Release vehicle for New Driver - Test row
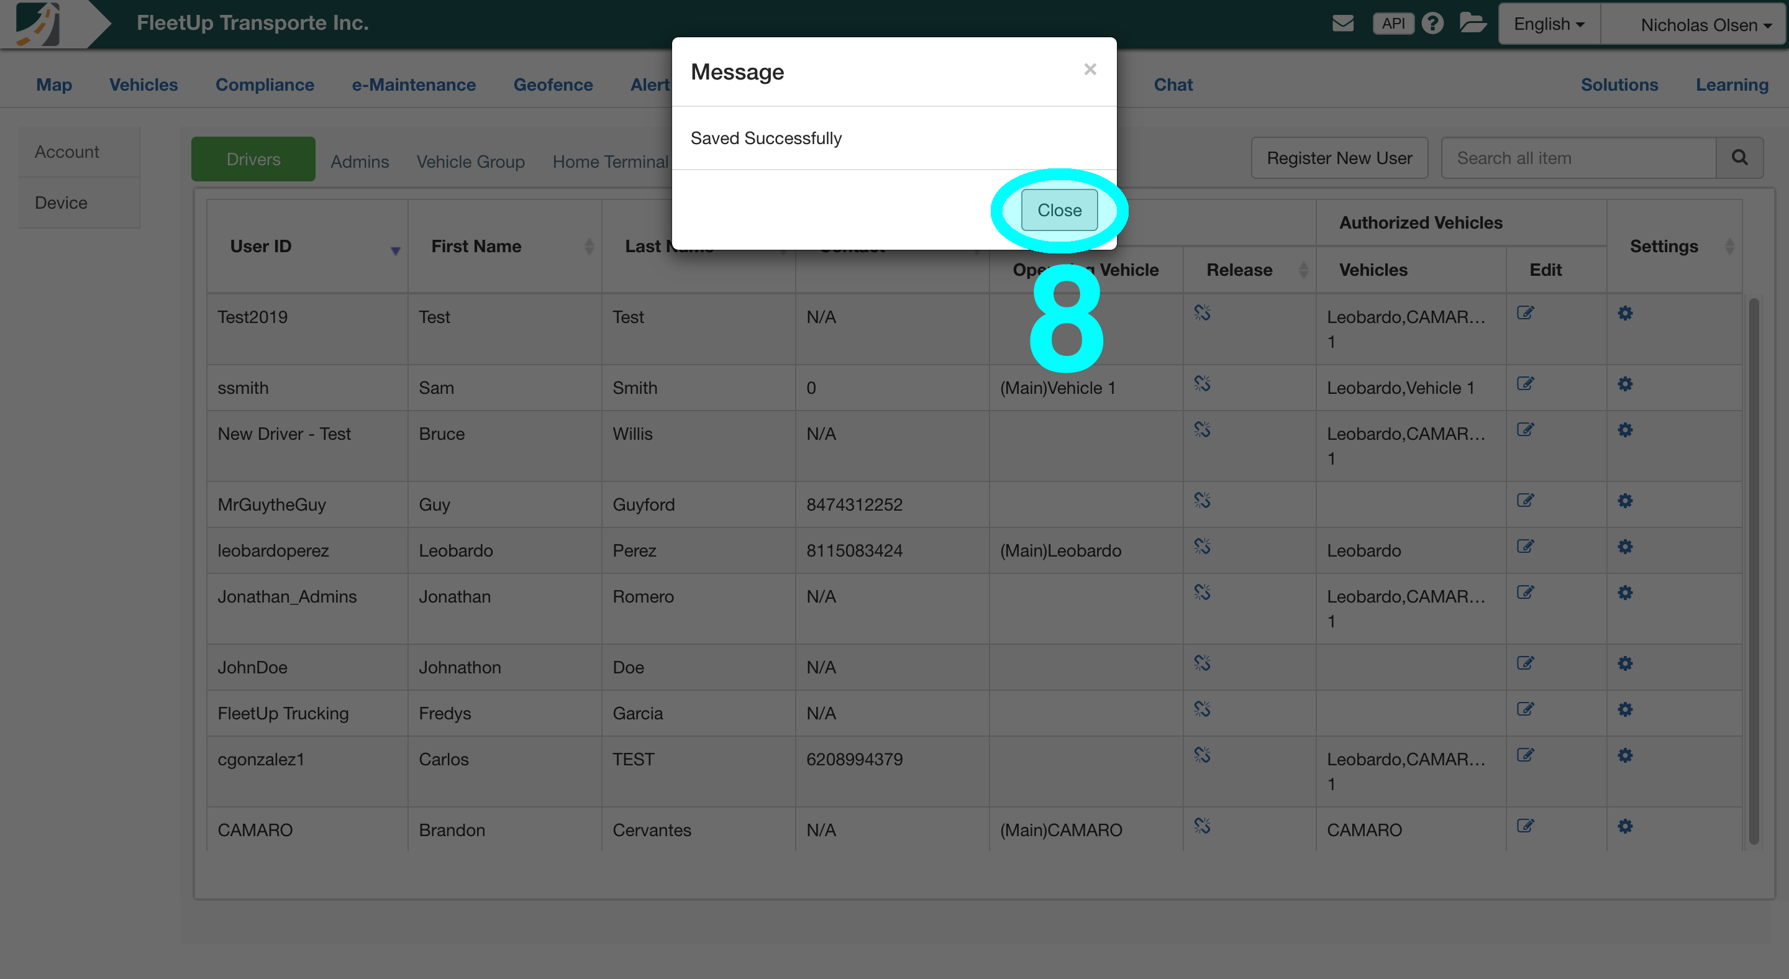Screen dimensions: 1789x979 pos(1202,430)
